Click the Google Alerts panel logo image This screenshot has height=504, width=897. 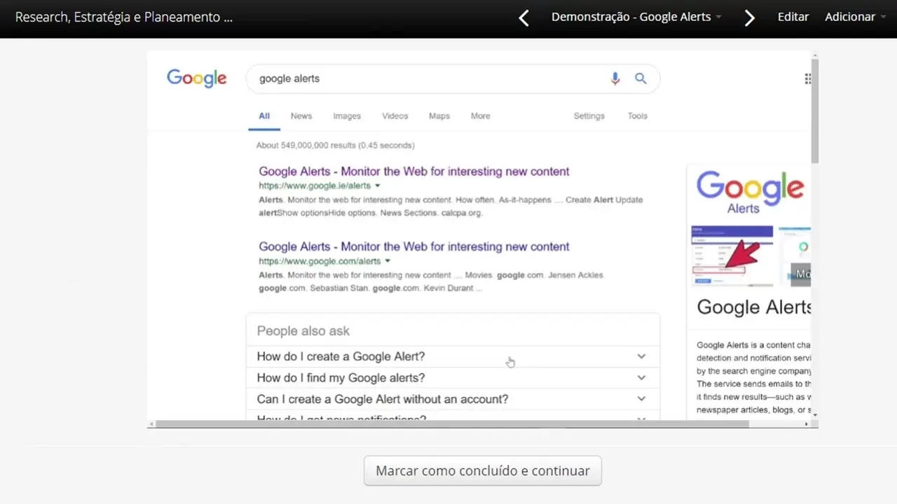click(750, 192)
